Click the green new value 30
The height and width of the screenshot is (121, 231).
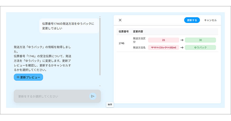[200, 40]
